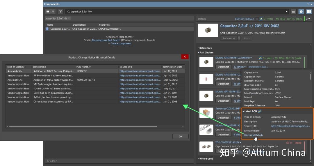Click the Samsung CL05A225KP part thumbnail
Image resolution: width=314 pixels, height=166 pixels.
(206, 113)
